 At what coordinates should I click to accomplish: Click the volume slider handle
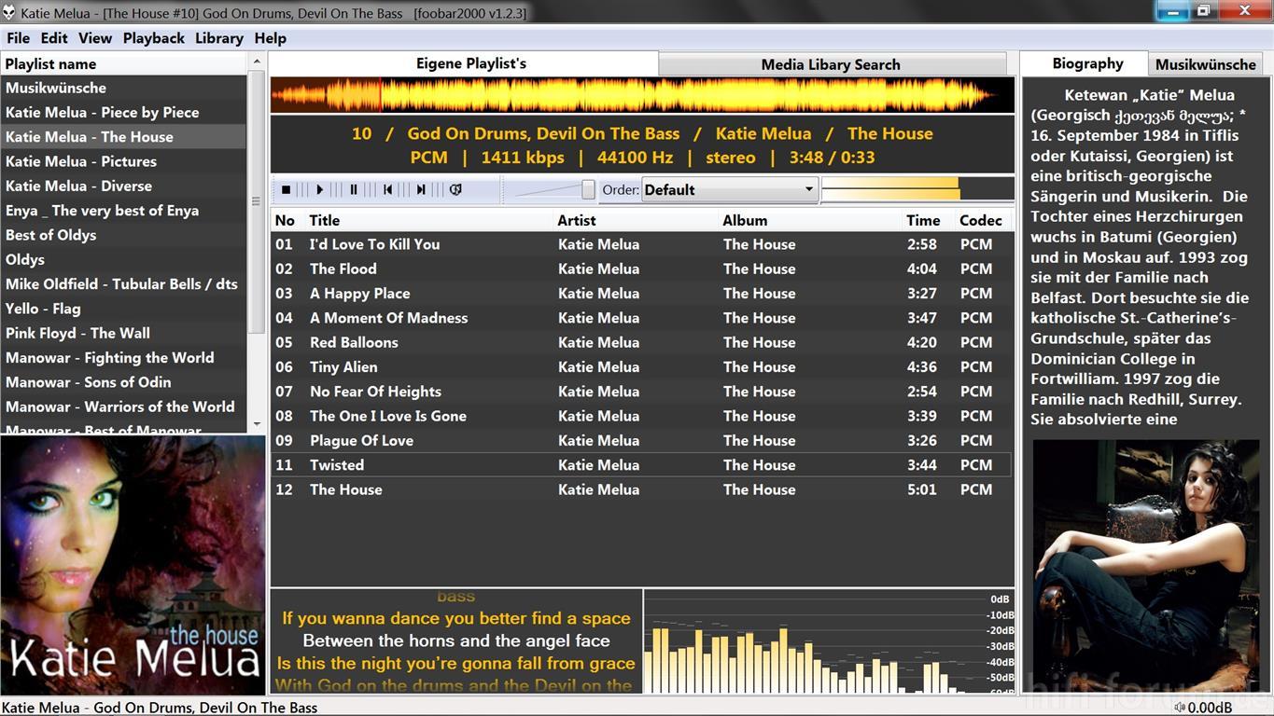(588, 189)
